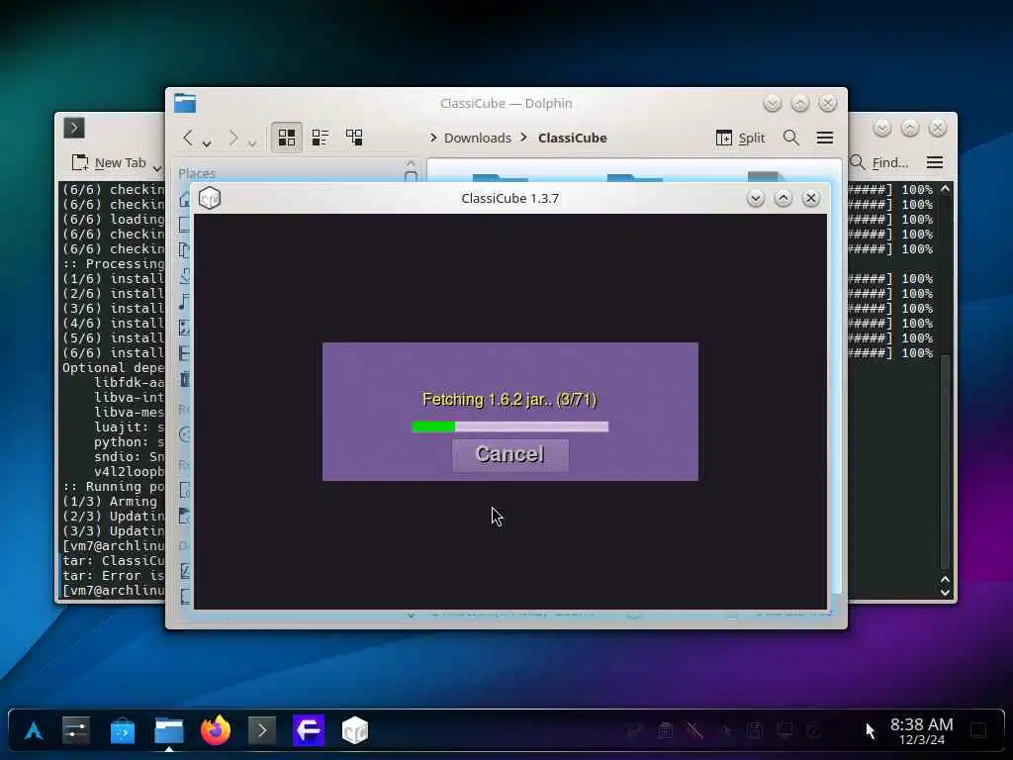Click Konsole terminal prompt icon
The height and width of the screenshot is (760, 1013).
coord(74,128)
